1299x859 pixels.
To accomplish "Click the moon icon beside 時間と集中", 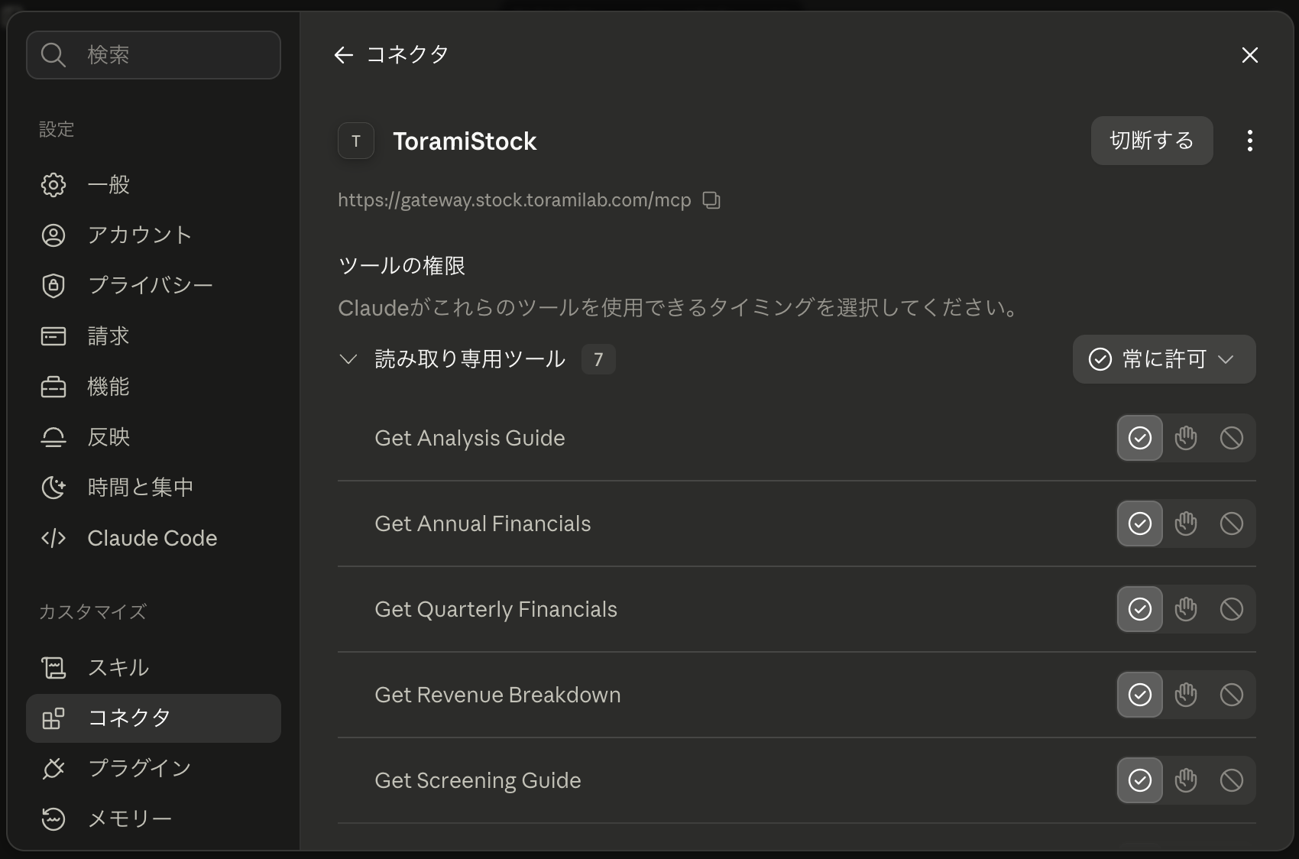I will point(53,488).
